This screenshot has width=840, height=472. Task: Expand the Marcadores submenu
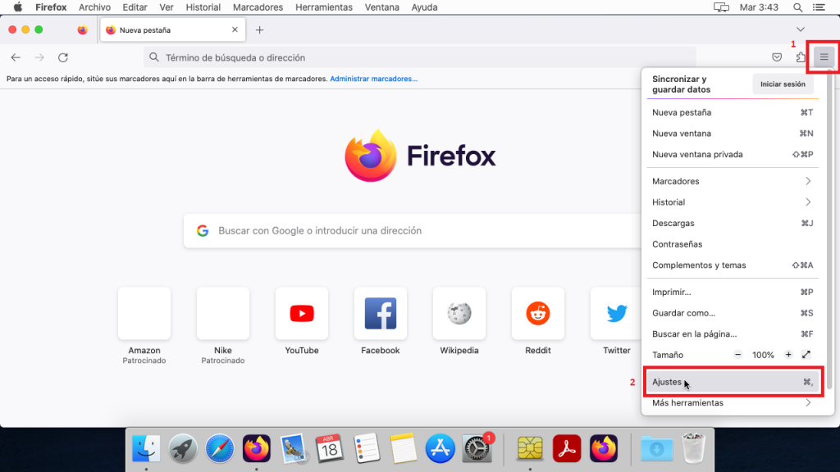coord(733,181)
